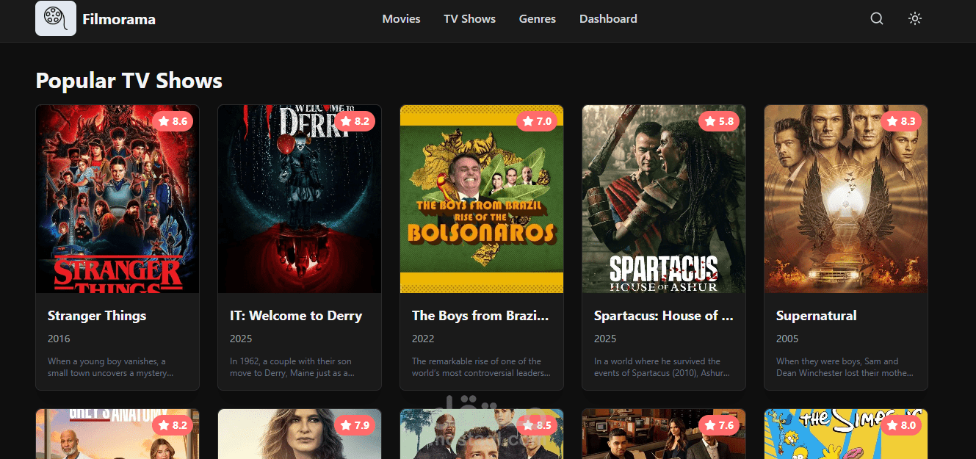This screenshot has width=976, height=459.
Task: Navigate to the Dashboard
Action: [x=608, y=19]
